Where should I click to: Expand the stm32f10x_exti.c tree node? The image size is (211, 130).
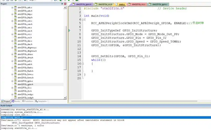click(x=12, y=61)
